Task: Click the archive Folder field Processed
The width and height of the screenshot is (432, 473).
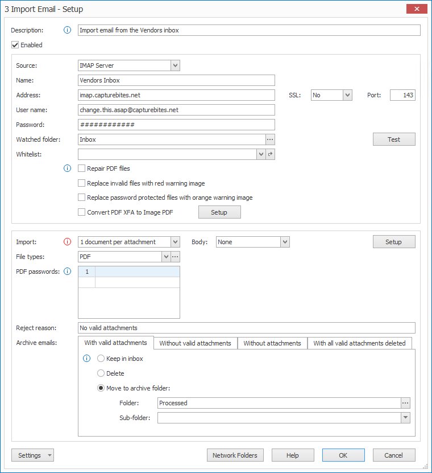Action: (x=279, y=403)
